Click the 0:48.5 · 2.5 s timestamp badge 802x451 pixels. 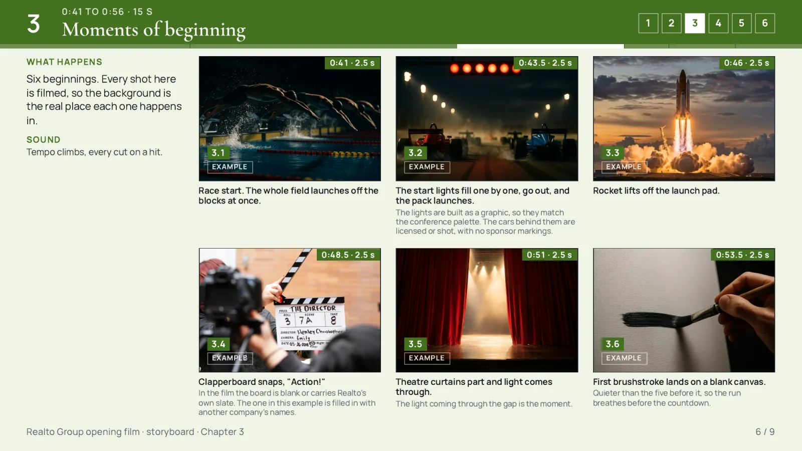point(348,255)
